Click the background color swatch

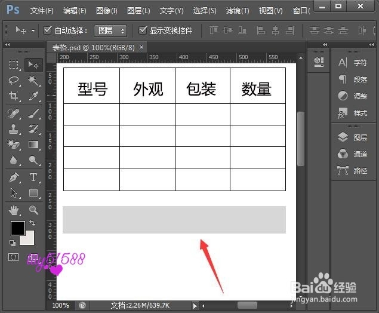click(29, 240)
